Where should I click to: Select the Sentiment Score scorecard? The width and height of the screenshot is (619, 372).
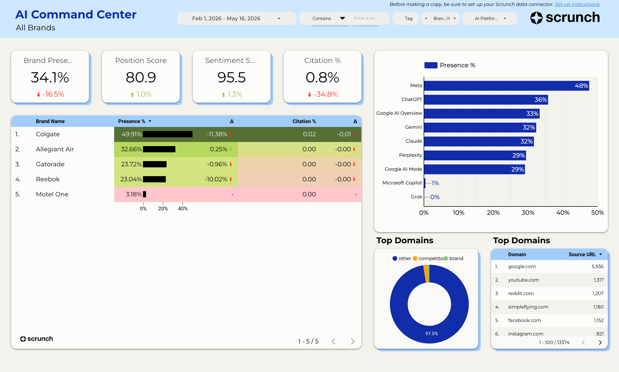[x=232, y=77]
